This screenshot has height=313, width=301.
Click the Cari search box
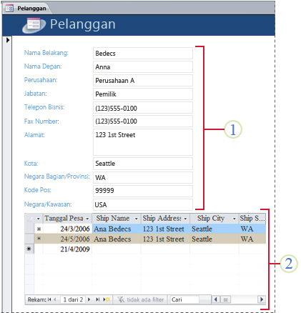click(x=184, y=299)
